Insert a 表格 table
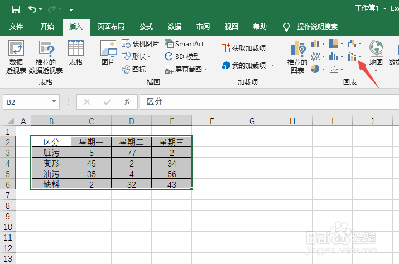399x264 pixels. (x=76, y=52)
